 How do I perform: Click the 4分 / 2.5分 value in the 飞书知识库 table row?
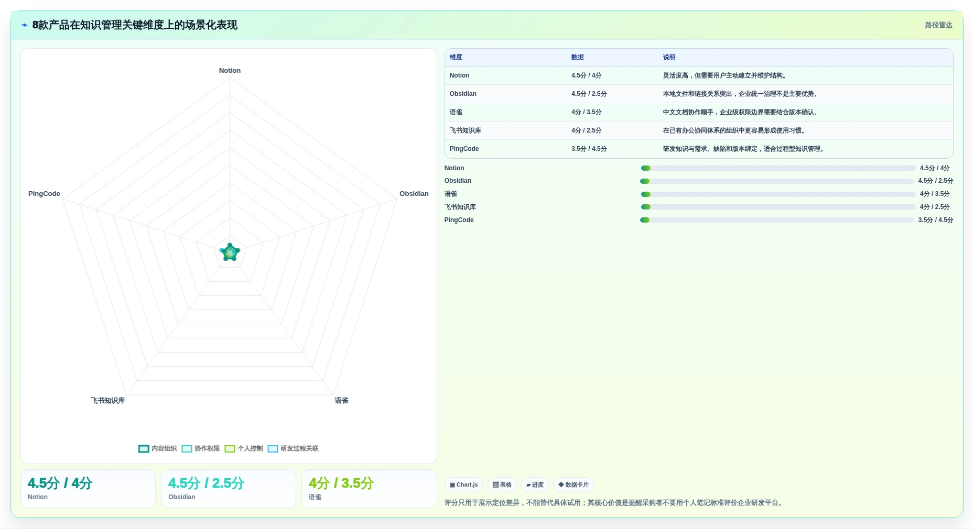587,130
